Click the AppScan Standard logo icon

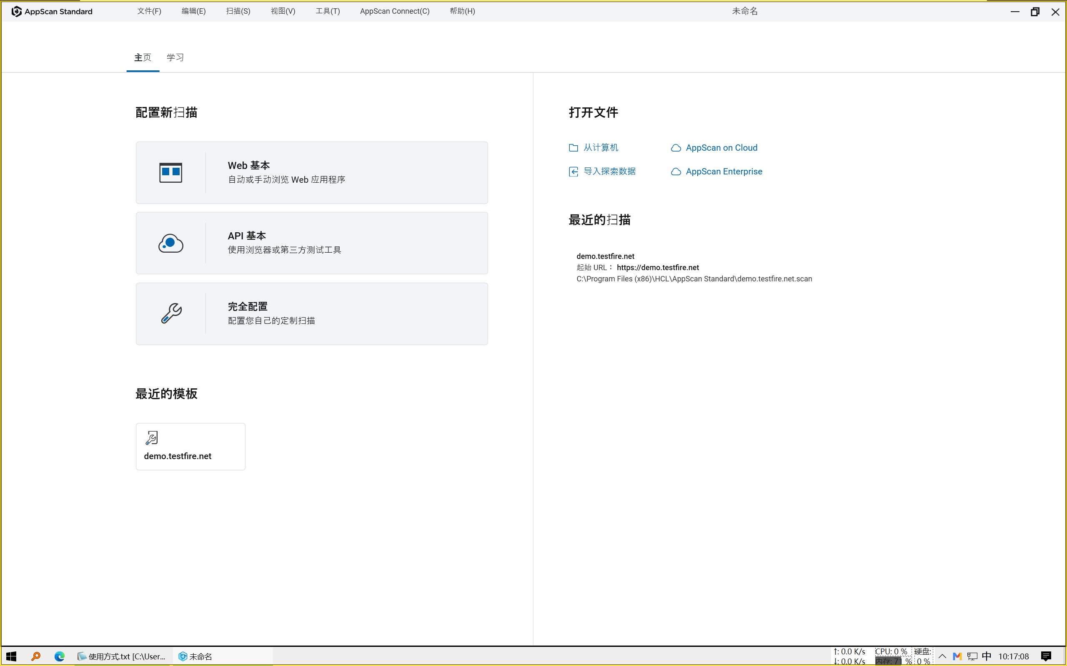16,12
